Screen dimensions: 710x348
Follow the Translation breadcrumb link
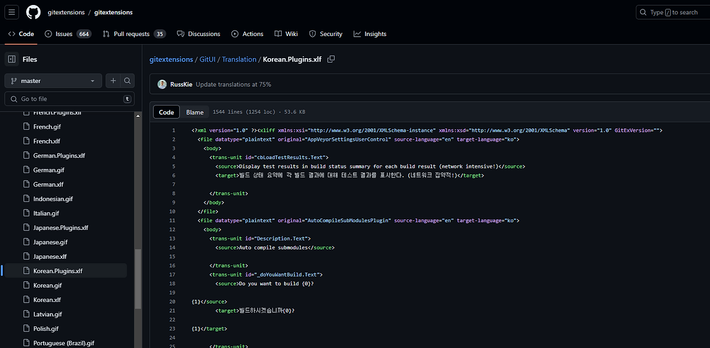tap(239, 59)
